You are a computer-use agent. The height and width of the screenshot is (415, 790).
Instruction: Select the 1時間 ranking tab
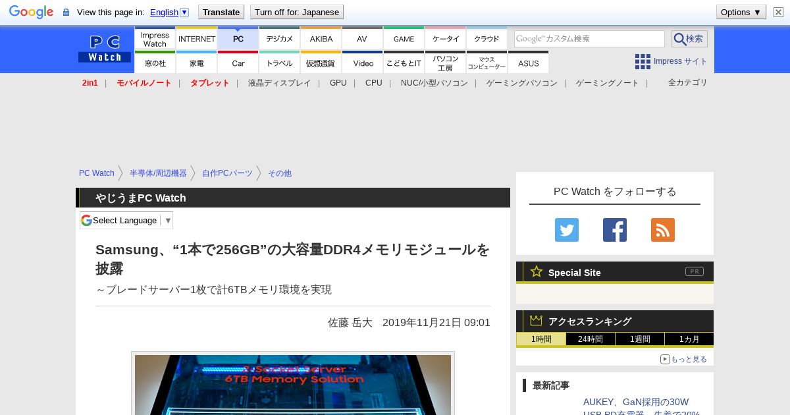point(541,339)
